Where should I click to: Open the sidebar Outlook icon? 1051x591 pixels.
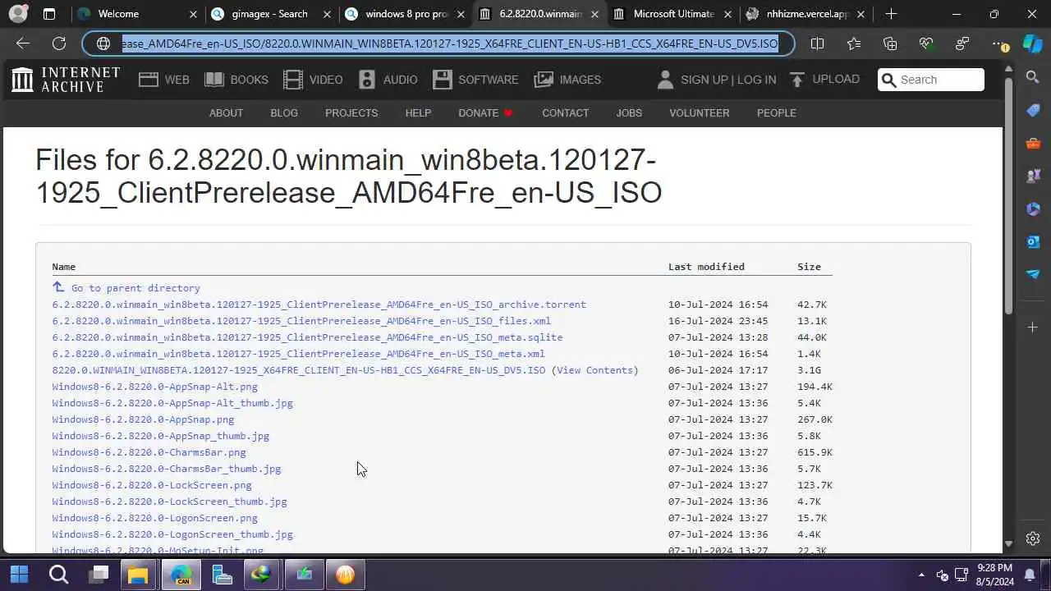(1033, 241)
